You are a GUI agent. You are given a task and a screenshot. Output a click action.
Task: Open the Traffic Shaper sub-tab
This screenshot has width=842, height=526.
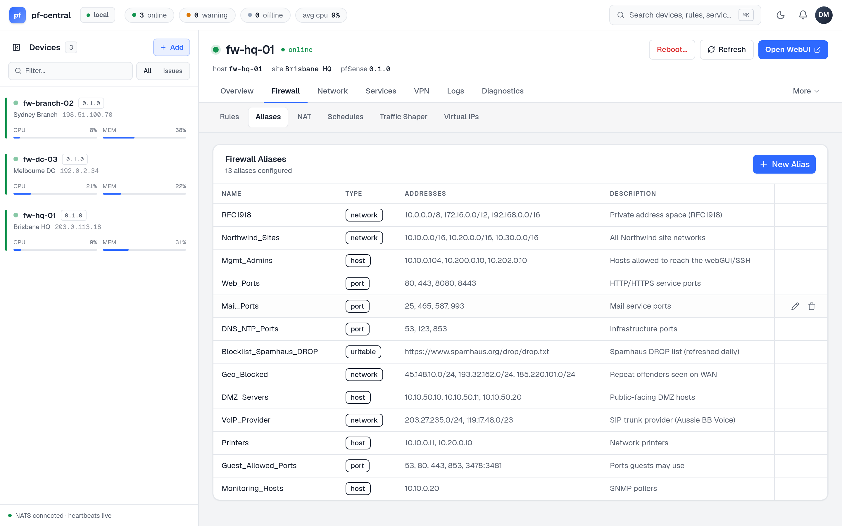pyautogui.click(x=403, y=117)
